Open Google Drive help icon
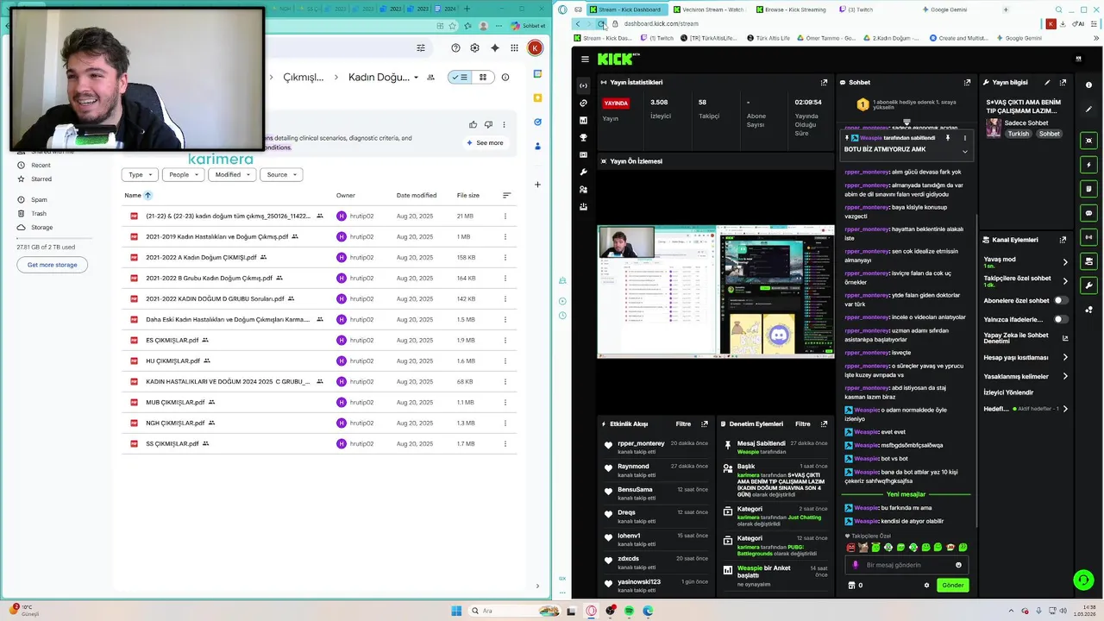 tap(455, 48)
